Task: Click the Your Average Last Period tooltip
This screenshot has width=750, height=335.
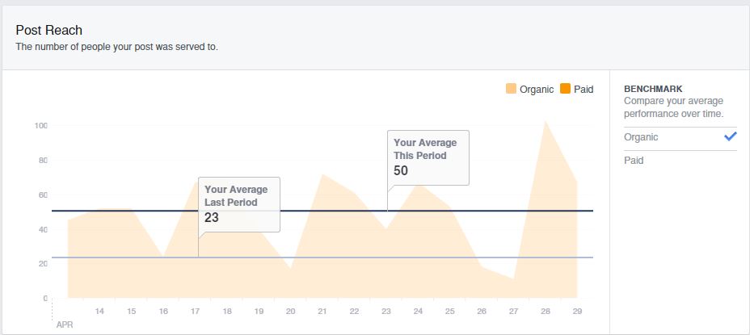Action: tap(238, 204)
